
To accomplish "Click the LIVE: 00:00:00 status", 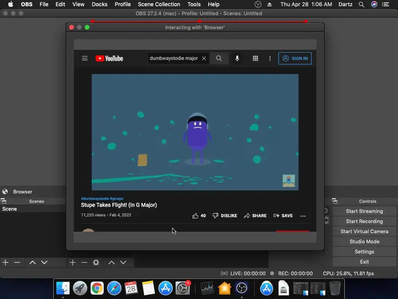I will (x=248, y=274).
